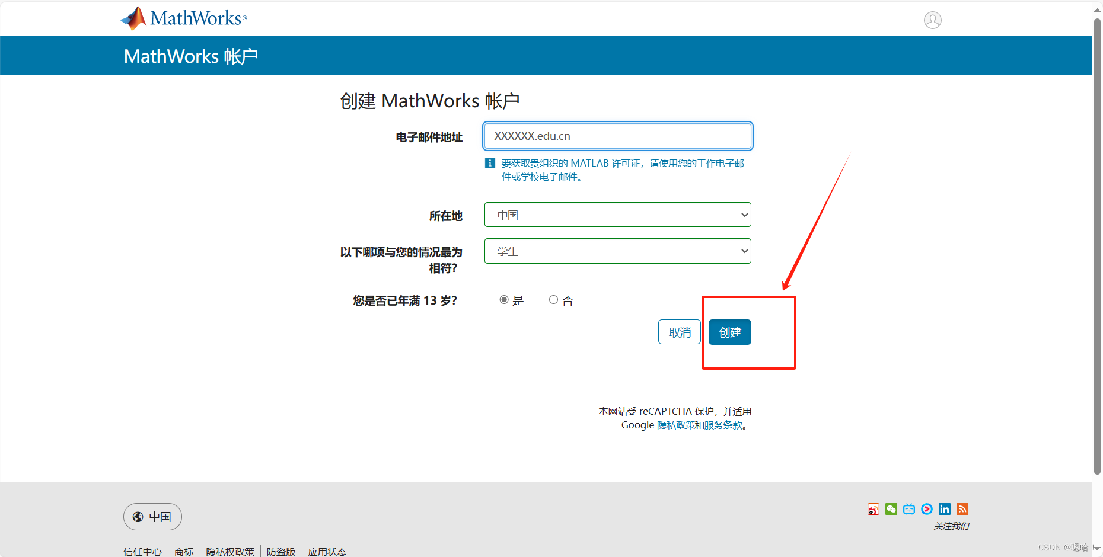Click the blue info icon near email field

click(x=490, y=162)
